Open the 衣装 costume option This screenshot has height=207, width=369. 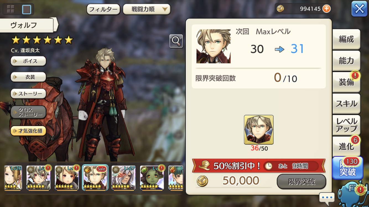coord(28,77)
